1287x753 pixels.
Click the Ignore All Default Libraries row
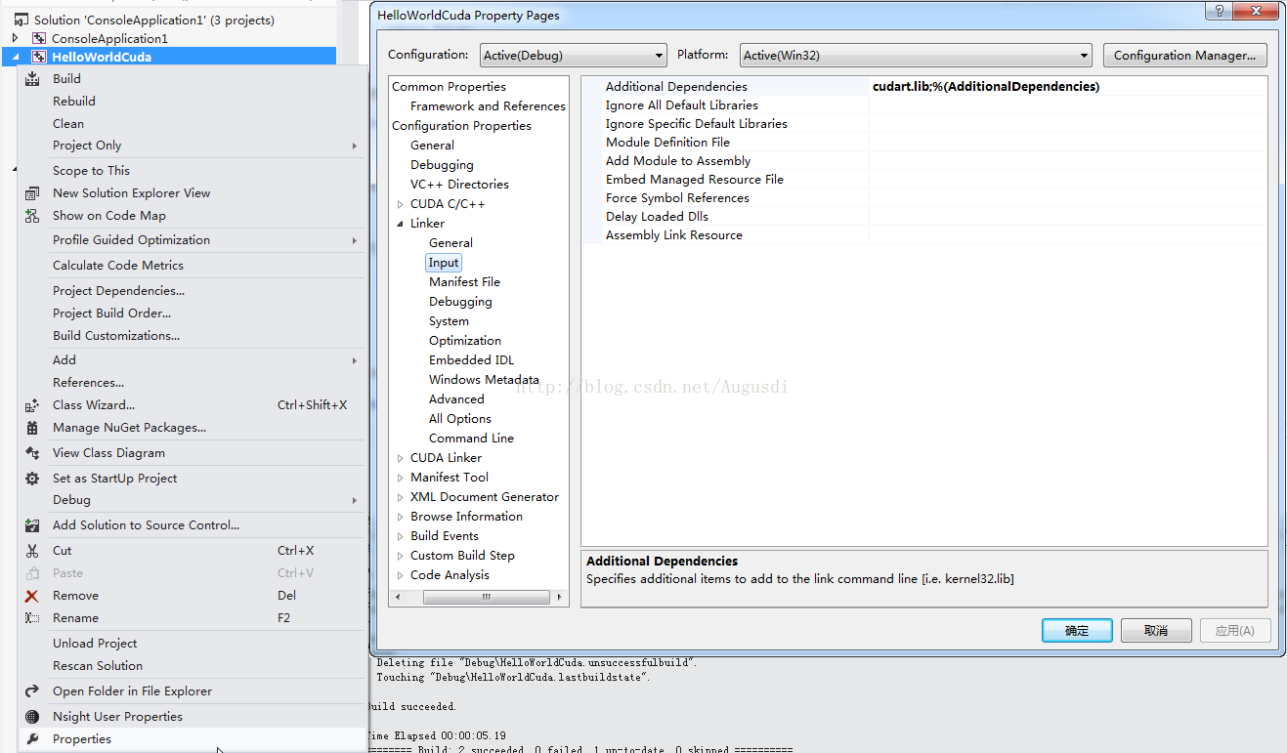point(924,105)
